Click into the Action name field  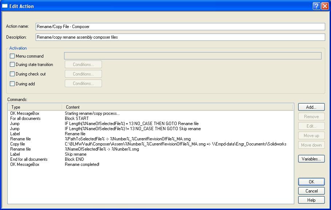pos(180,27)
